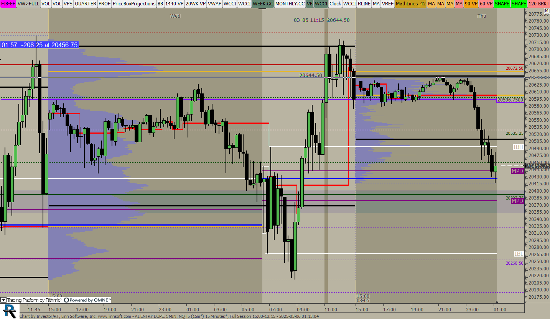This screenshot has width=550, height=319.
Task: Click the VW>FULL toolbar button
Action: pos(28,3)
